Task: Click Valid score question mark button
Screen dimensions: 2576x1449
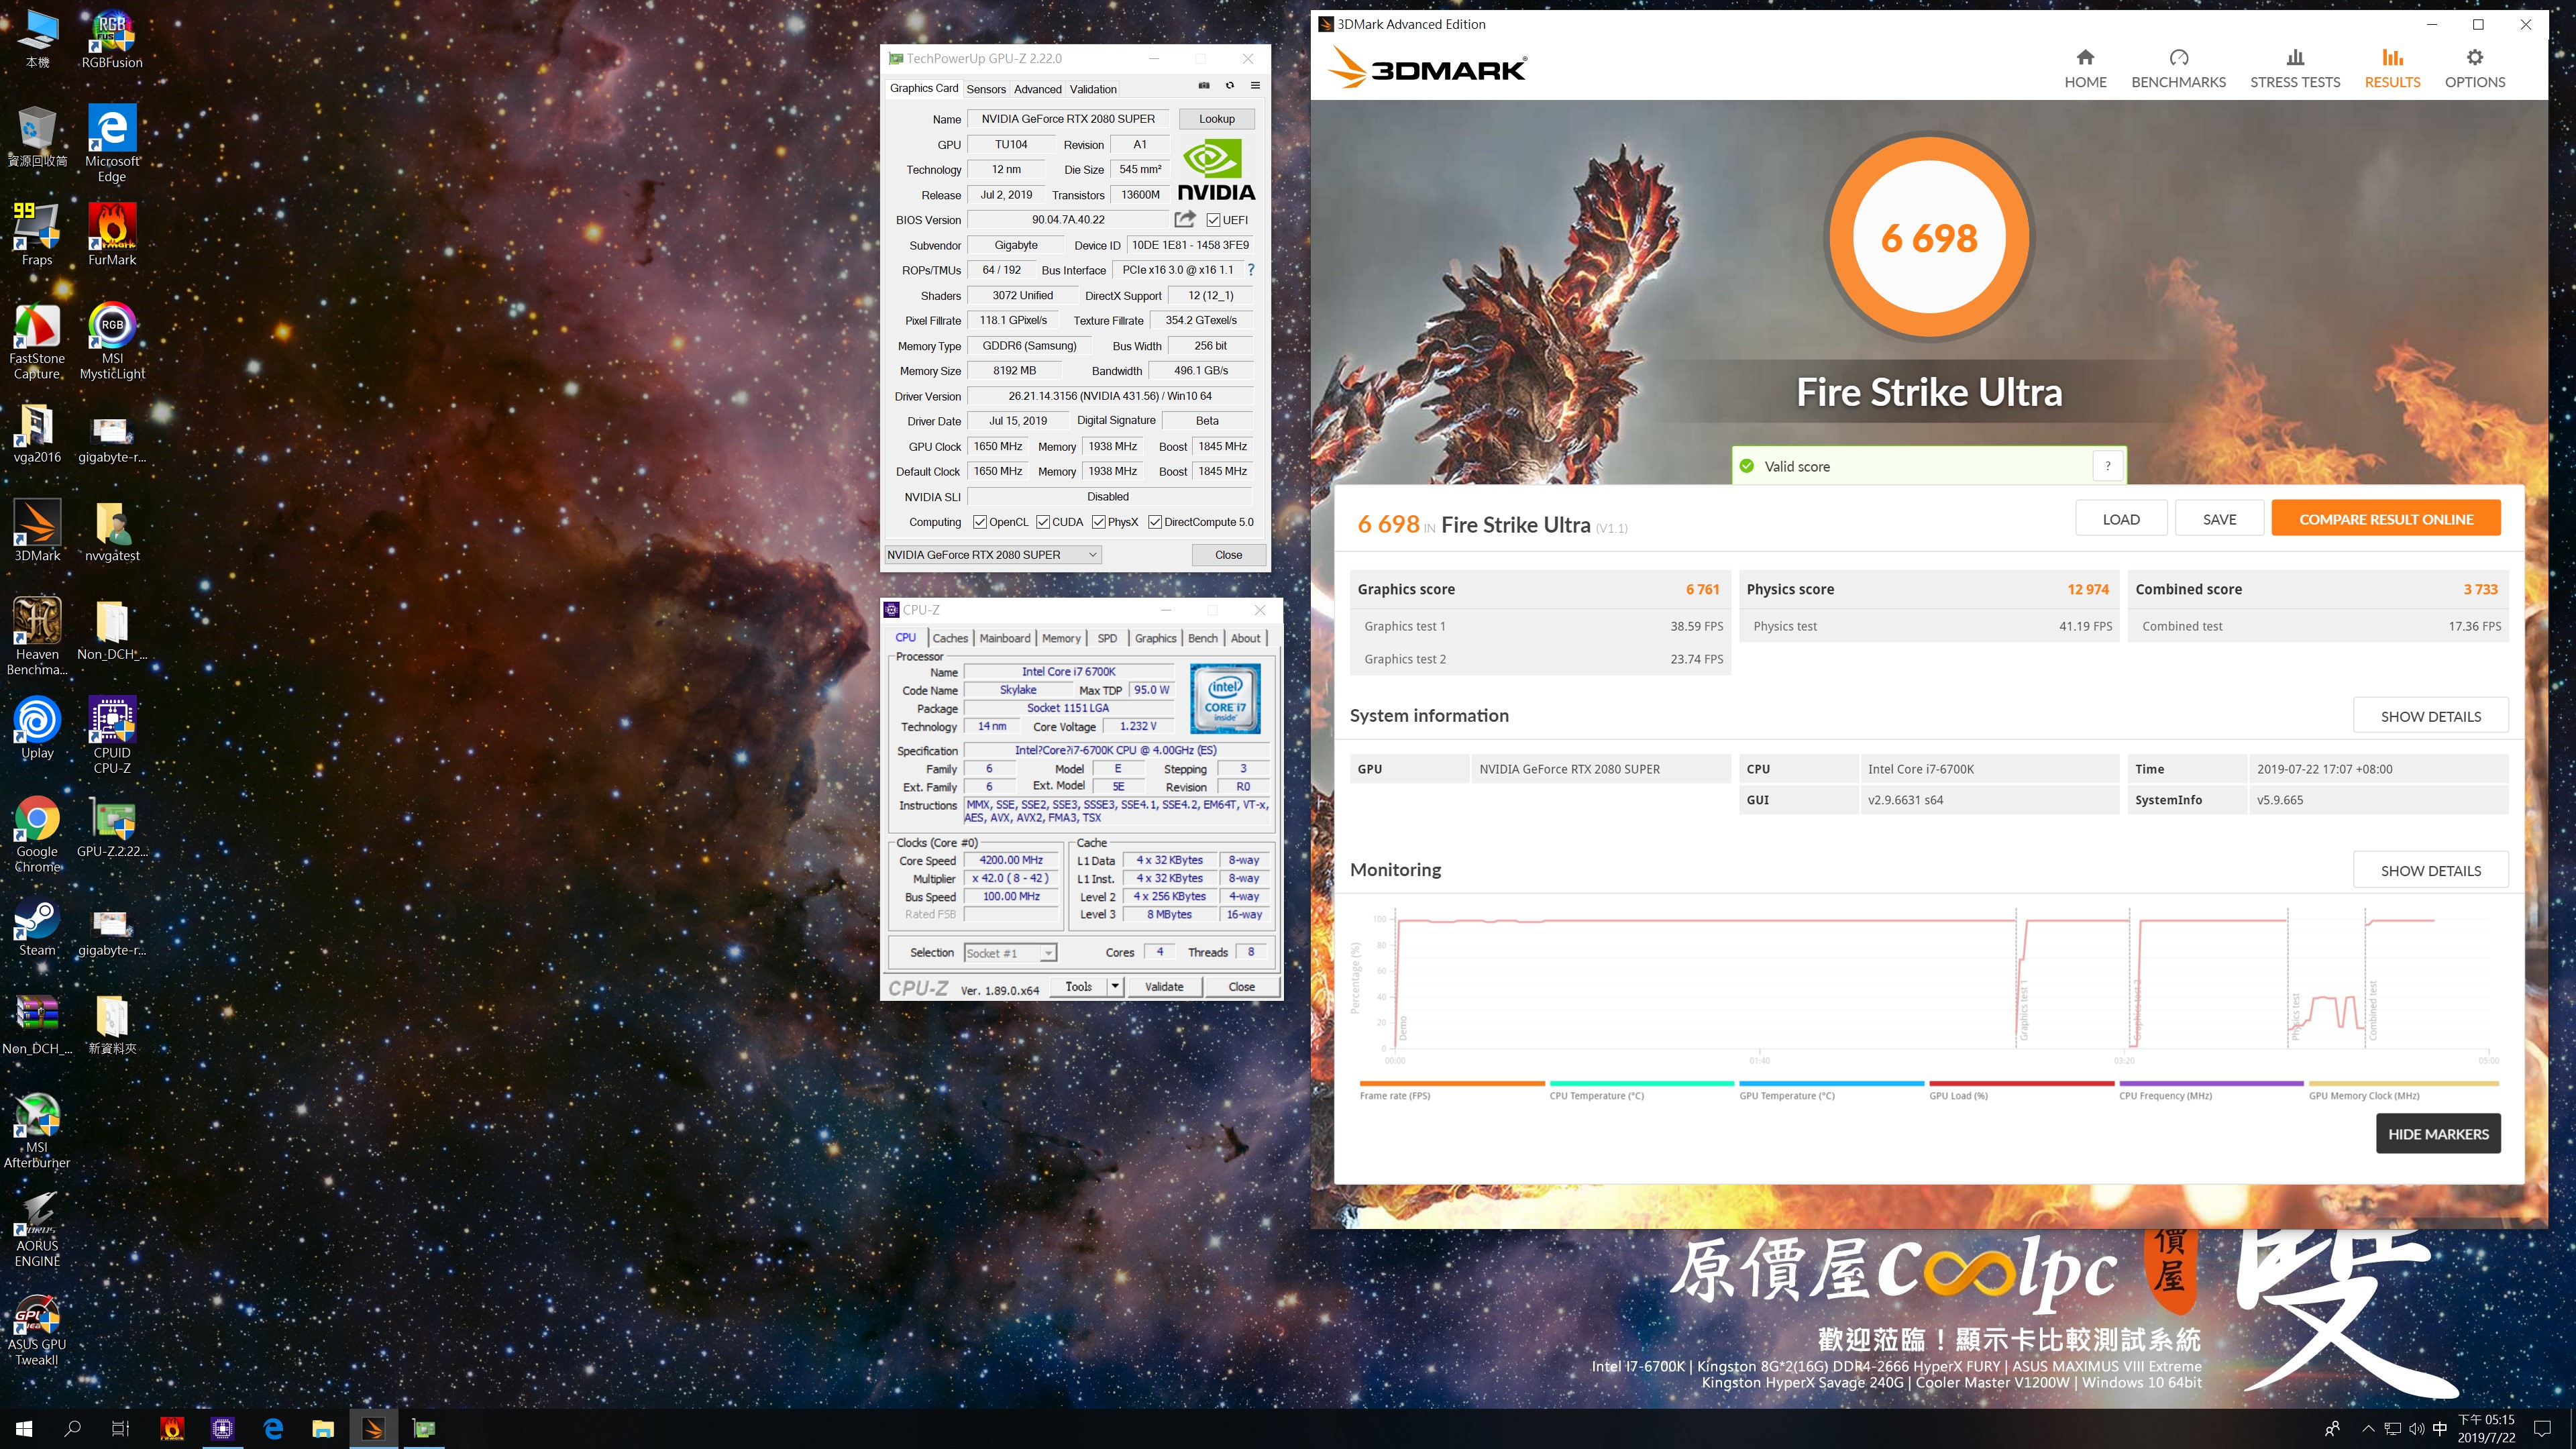Action: tap(2108, 466)
